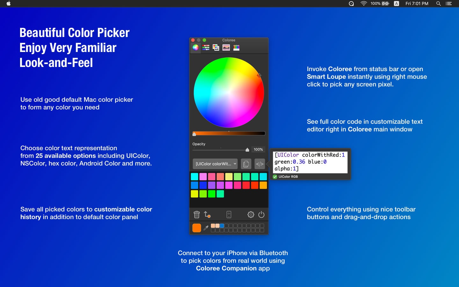Select the bright yellow history swatch
Screen dimensions: 459x287
tap(194, 194)
